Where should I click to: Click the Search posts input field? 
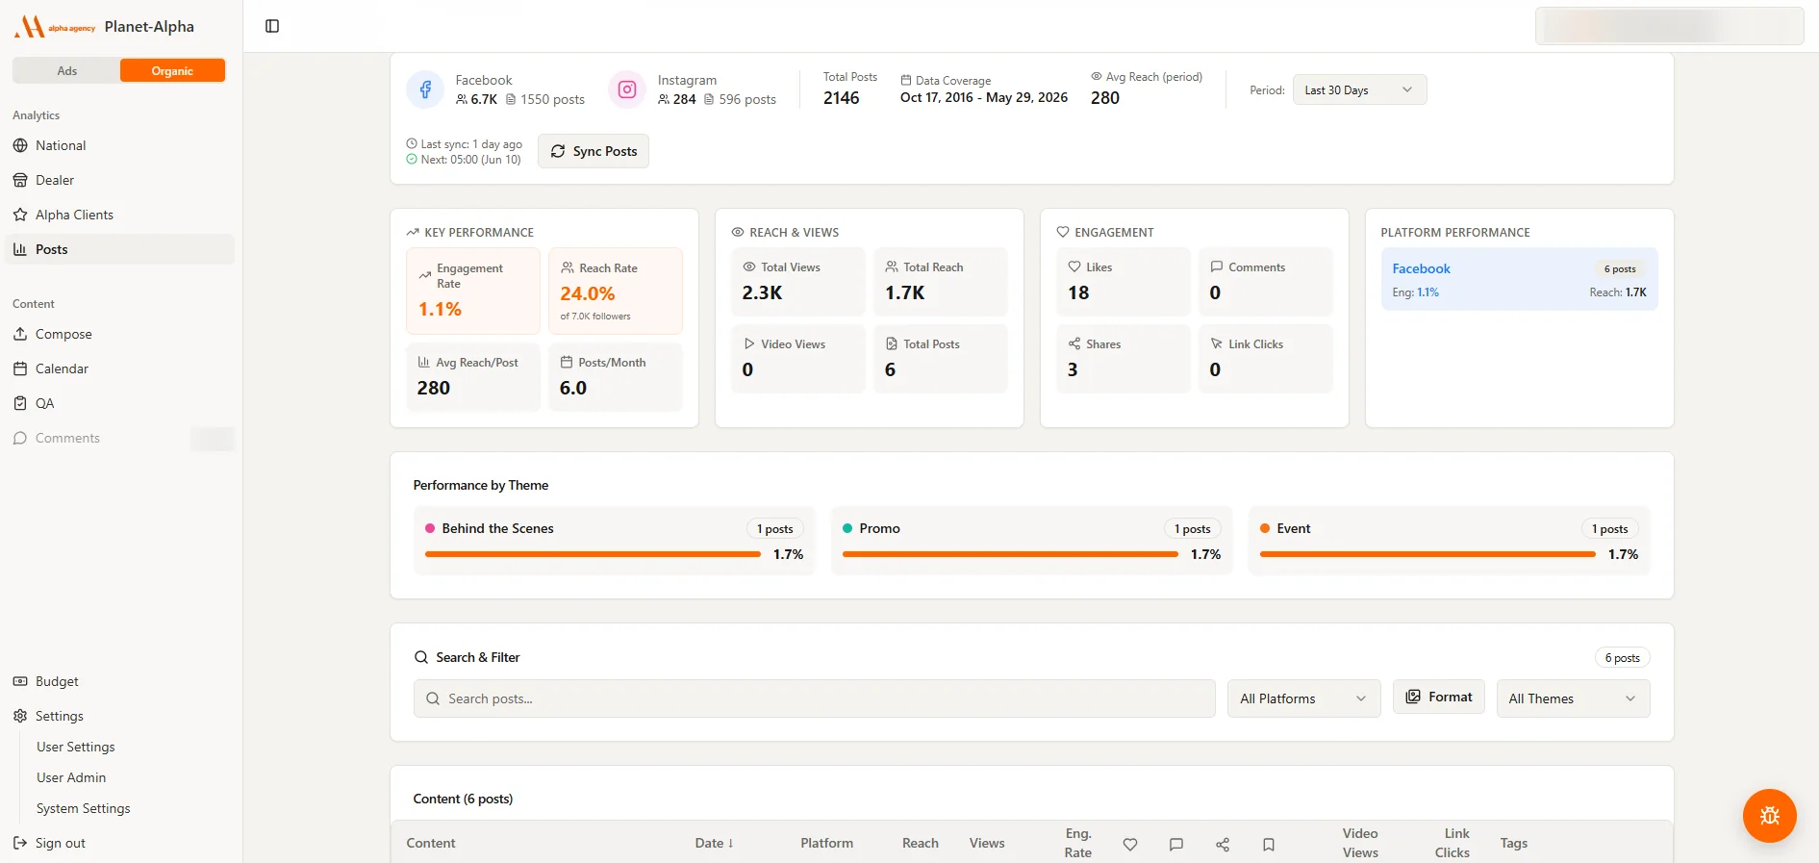tap(815, 698)
